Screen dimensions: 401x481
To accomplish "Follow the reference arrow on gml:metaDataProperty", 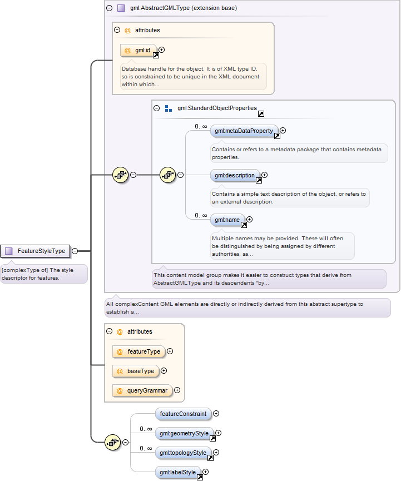I will coord(277,136).
